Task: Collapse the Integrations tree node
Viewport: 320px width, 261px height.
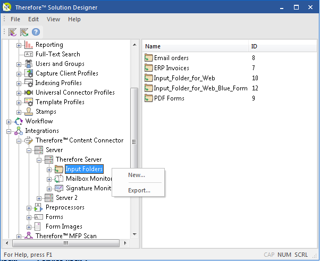Action: click(9, 131)
